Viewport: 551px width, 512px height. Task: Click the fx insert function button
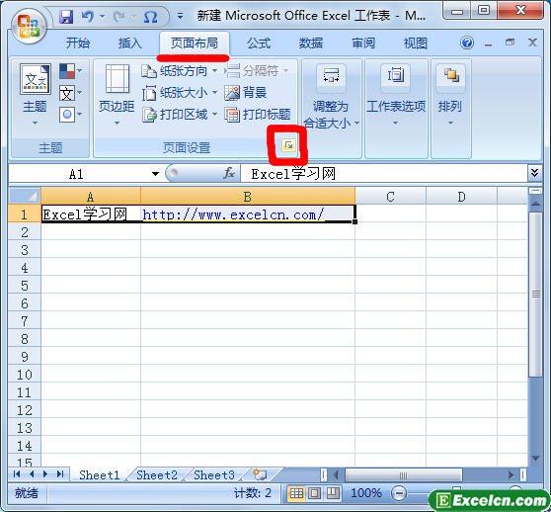229,173
